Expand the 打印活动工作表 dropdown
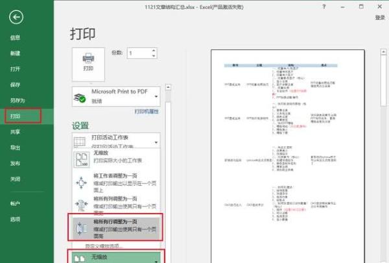 pyautogui.click(x=117, y=142)
